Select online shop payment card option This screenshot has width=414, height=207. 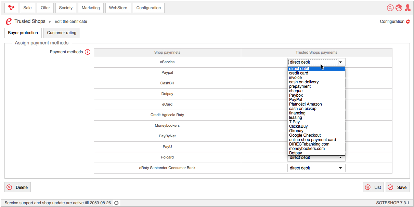pyautogui.click(x=316, y=140)
